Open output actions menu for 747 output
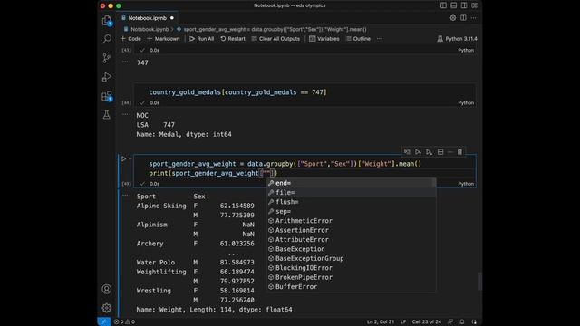Image resolution: width=580 pixels, height=326 pixels. 125,62
